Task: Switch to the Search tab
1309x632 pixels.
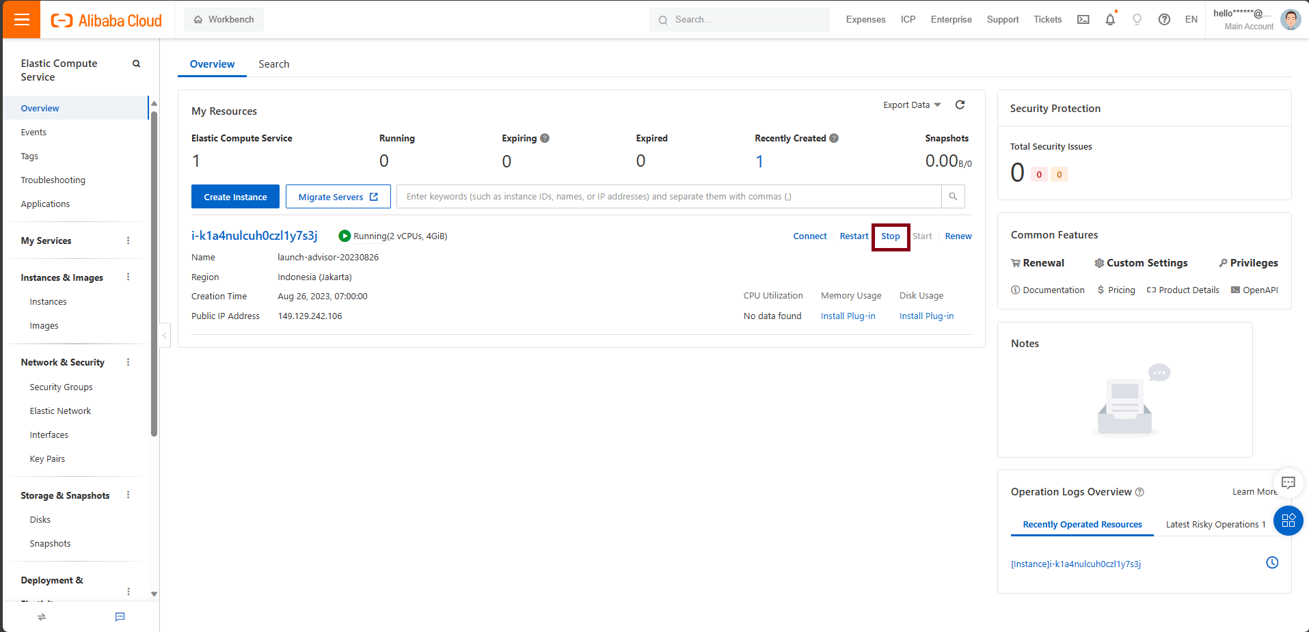Action: pyautogui.click(x=273, y=64)
